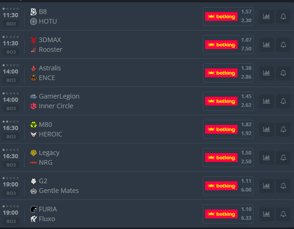Click the star rating on Legacy match
This screenshot has width=294, height=229.
tap(10, 149)
